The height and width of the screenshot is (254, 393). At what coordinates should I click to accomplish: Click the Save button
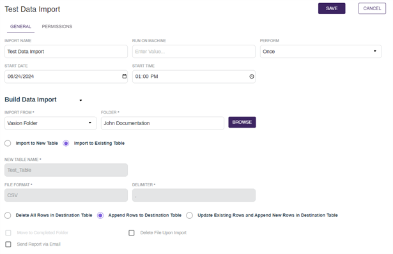coord(332,8)
